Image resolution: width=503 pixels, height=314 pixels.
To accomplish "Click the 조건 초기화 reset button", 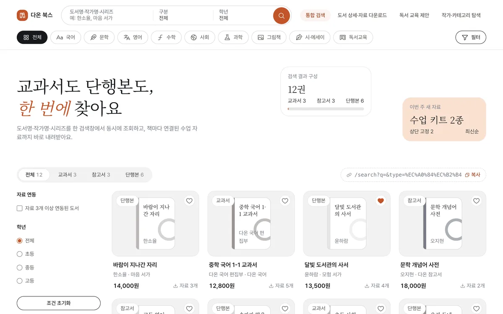I will pos(59,303).
